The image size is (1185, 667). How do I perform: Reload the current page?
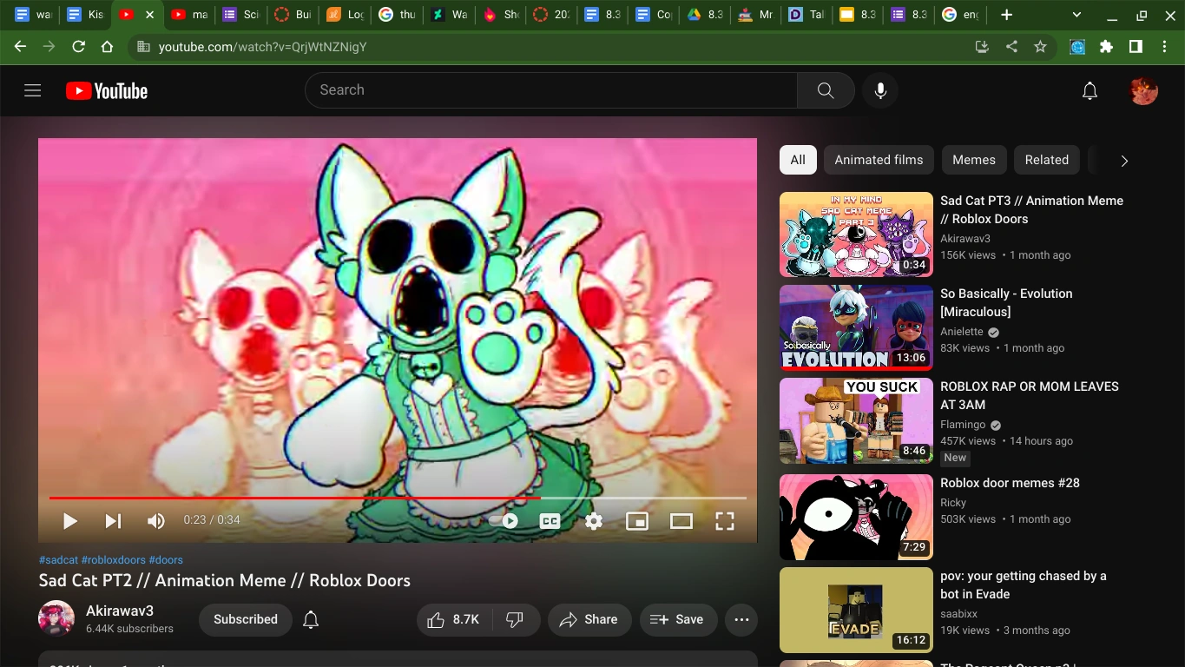coord(78,47)
